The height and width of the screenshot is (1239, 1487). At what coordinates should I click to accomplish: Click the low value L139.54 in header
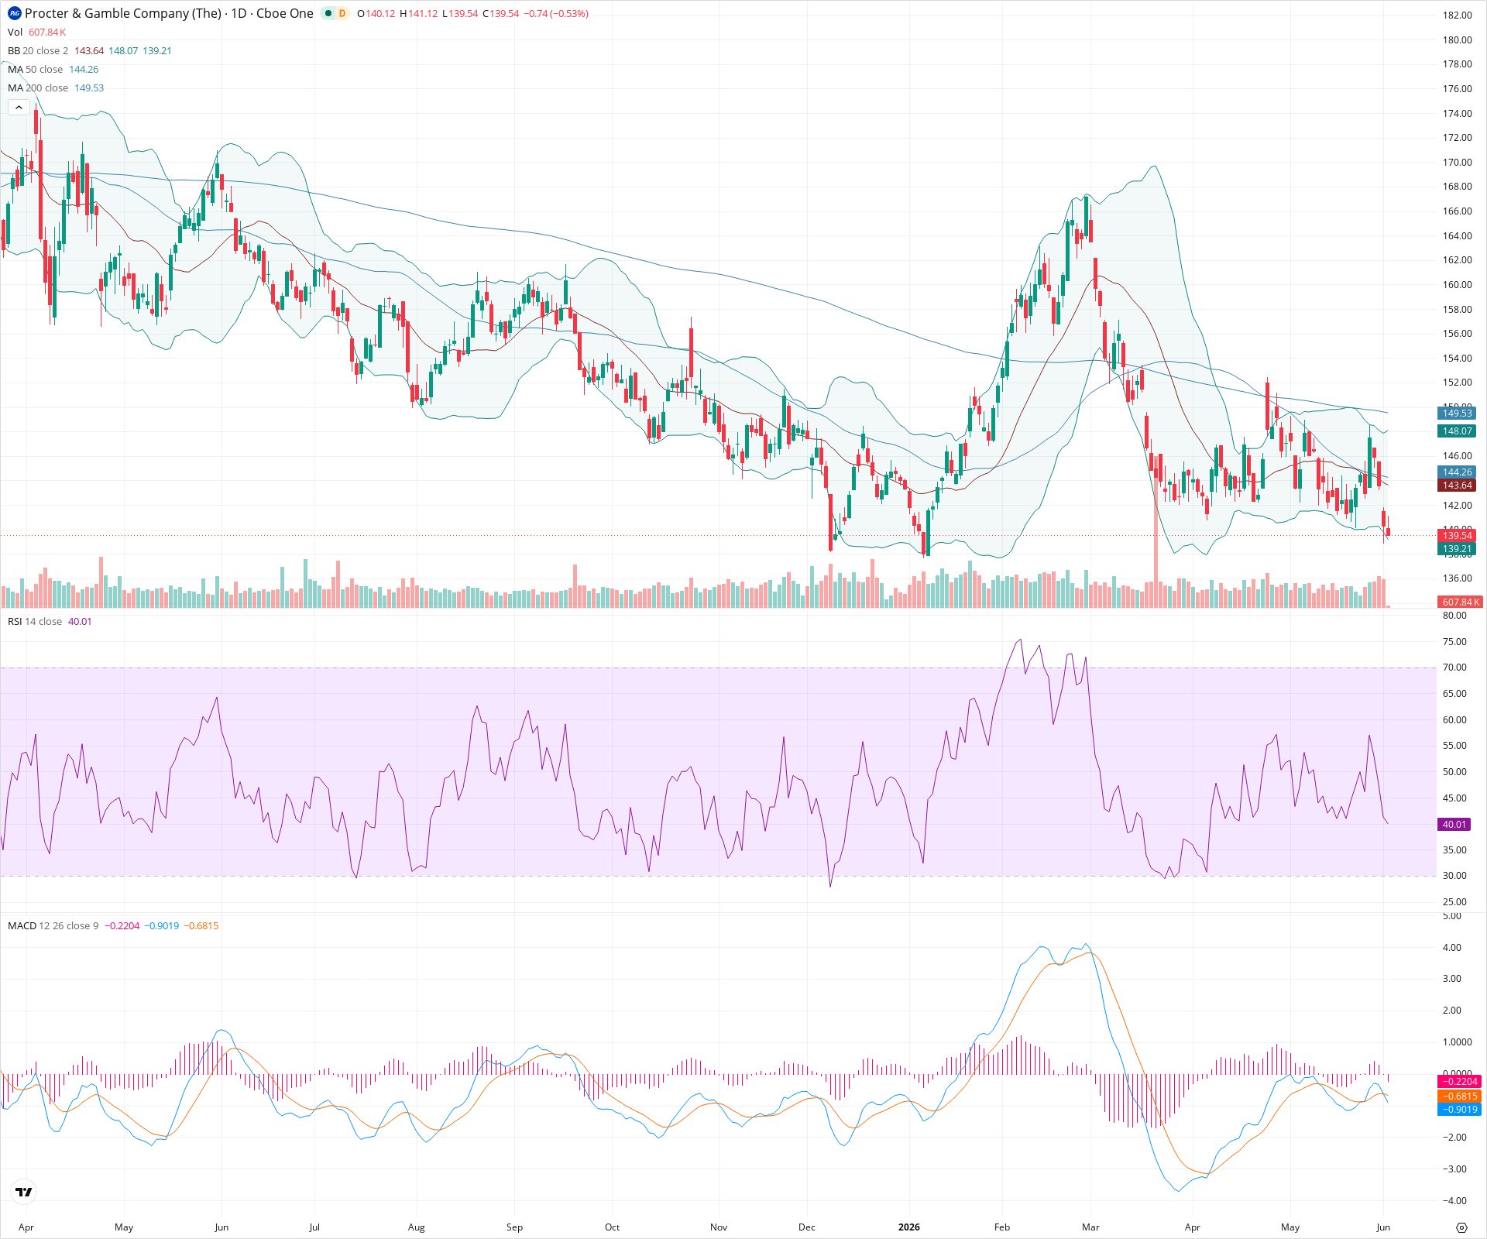[x=460, y=13]
